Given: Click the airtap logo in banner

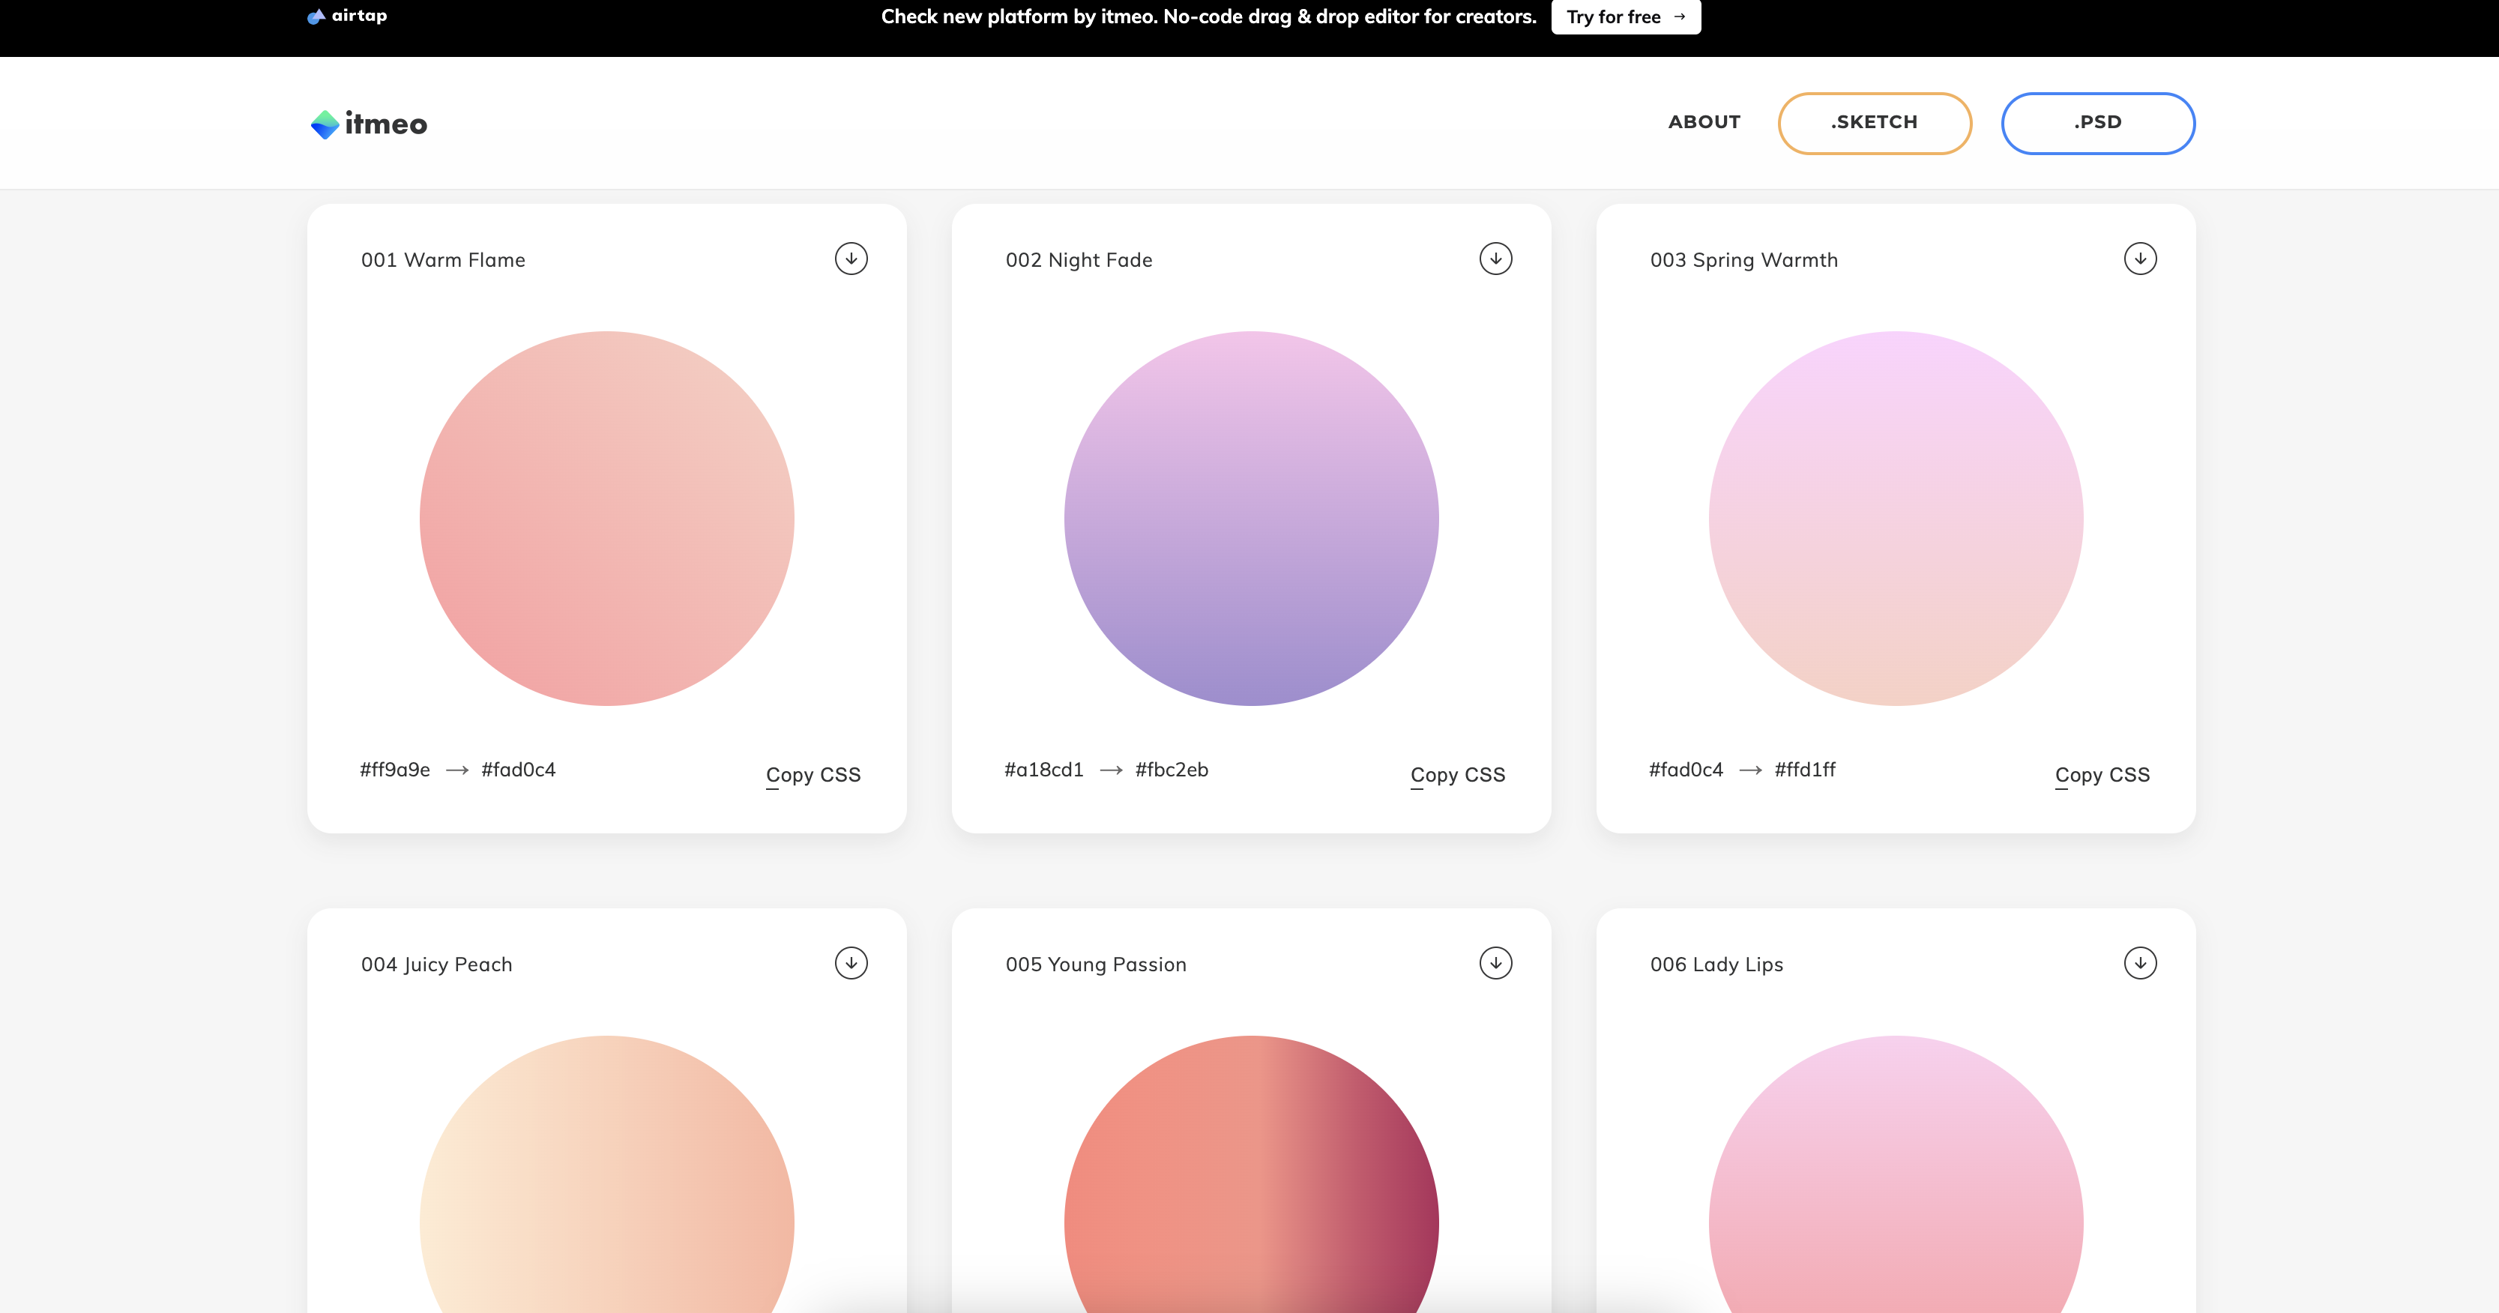Looking at the screenshot, I should 347,16.
